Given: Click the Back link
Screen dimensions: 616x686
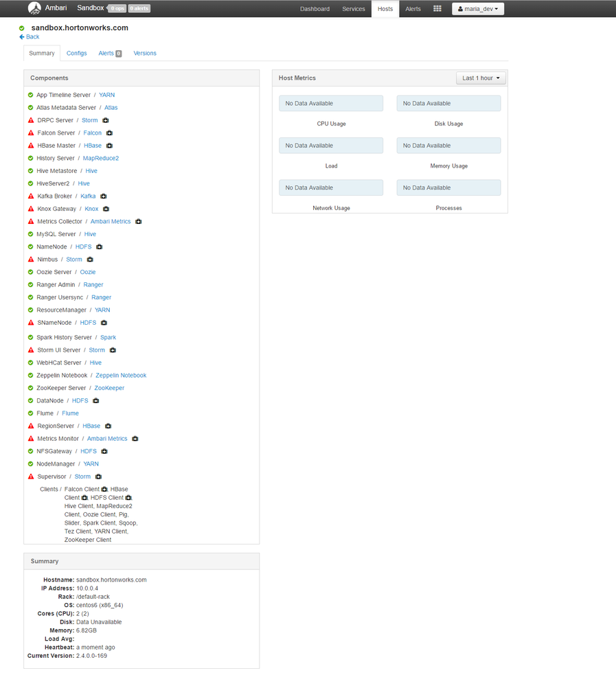Looking at the screenshot, I should (x=30, y=37).
